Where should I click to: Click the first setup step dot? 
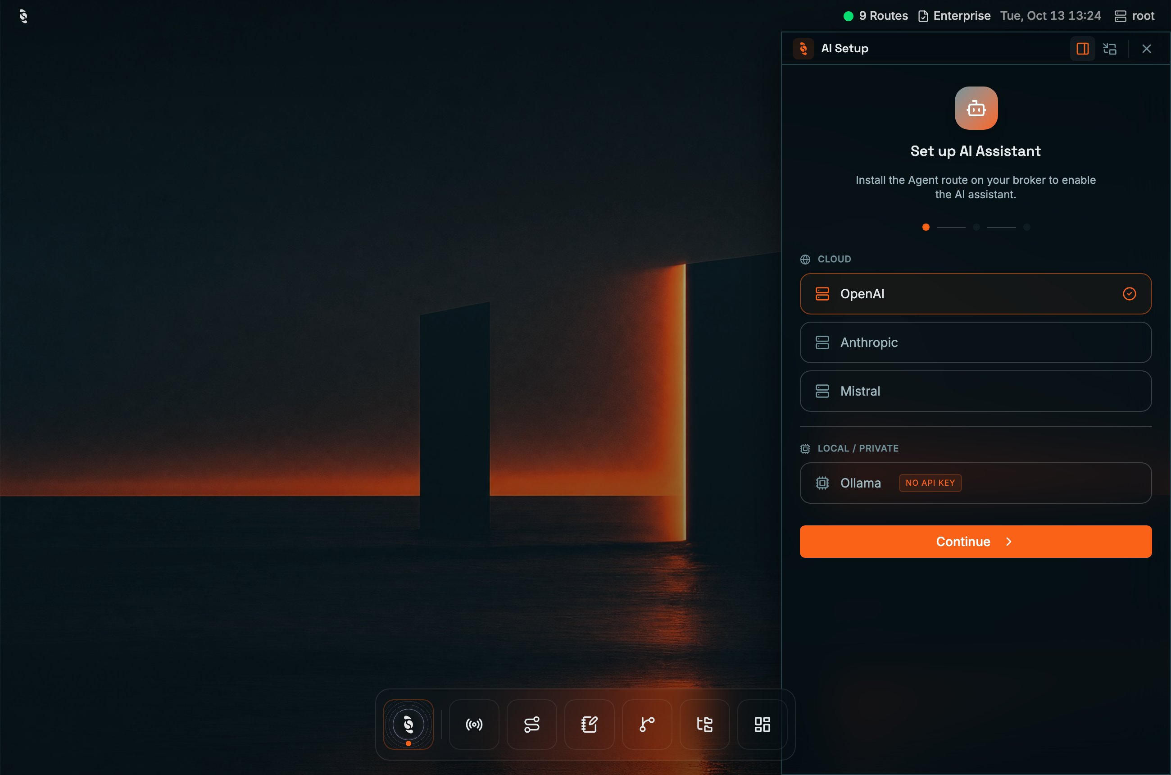click(x=926, y=228)
